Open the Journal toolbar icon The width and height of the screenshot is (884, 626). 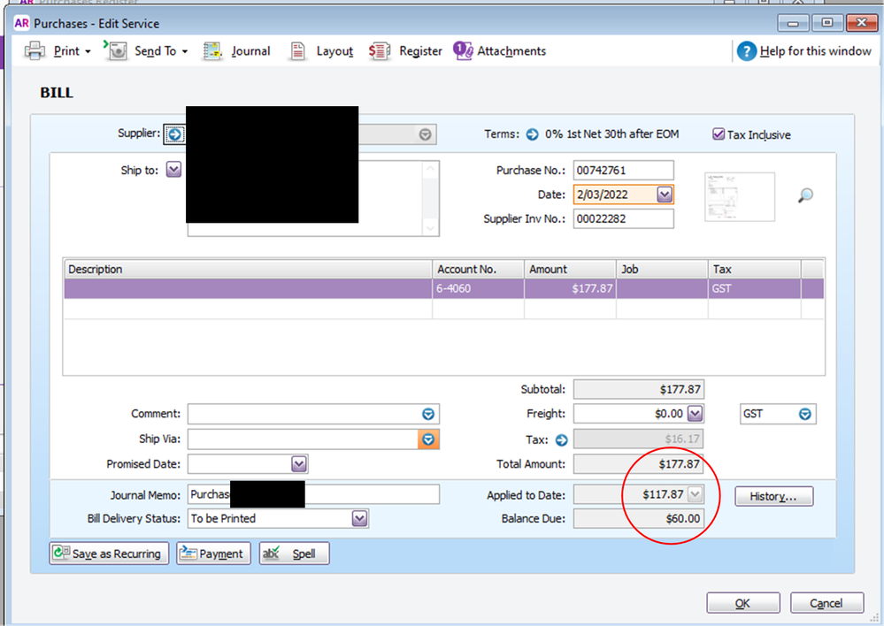(x=212, y=51)
